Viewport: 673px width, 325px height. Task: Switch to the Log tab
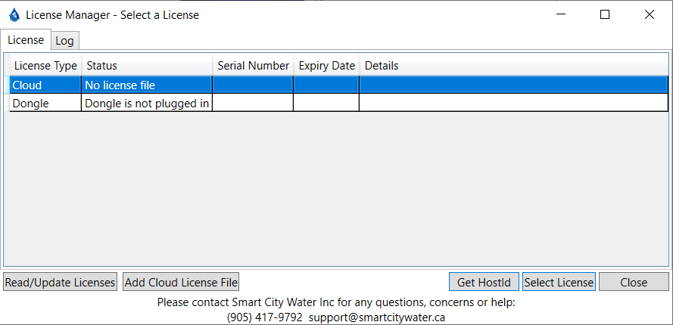coord(64,41)
